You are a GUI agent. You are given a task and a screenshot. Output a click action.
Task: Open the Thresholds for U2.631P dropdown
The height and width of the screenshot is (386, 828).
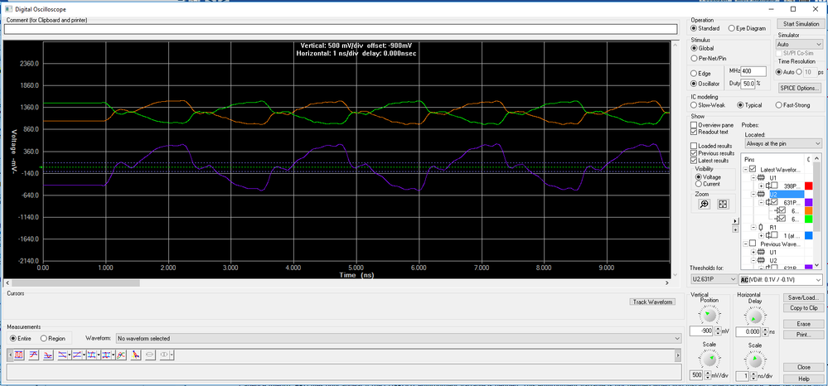(x=713, y=279)
